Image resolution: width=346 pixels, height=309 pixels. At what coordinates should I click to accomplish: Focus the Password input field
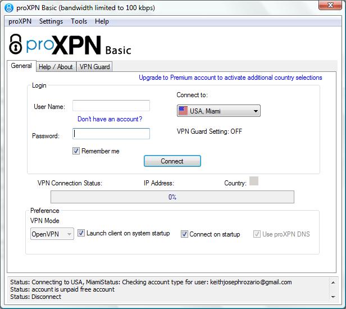111,134
